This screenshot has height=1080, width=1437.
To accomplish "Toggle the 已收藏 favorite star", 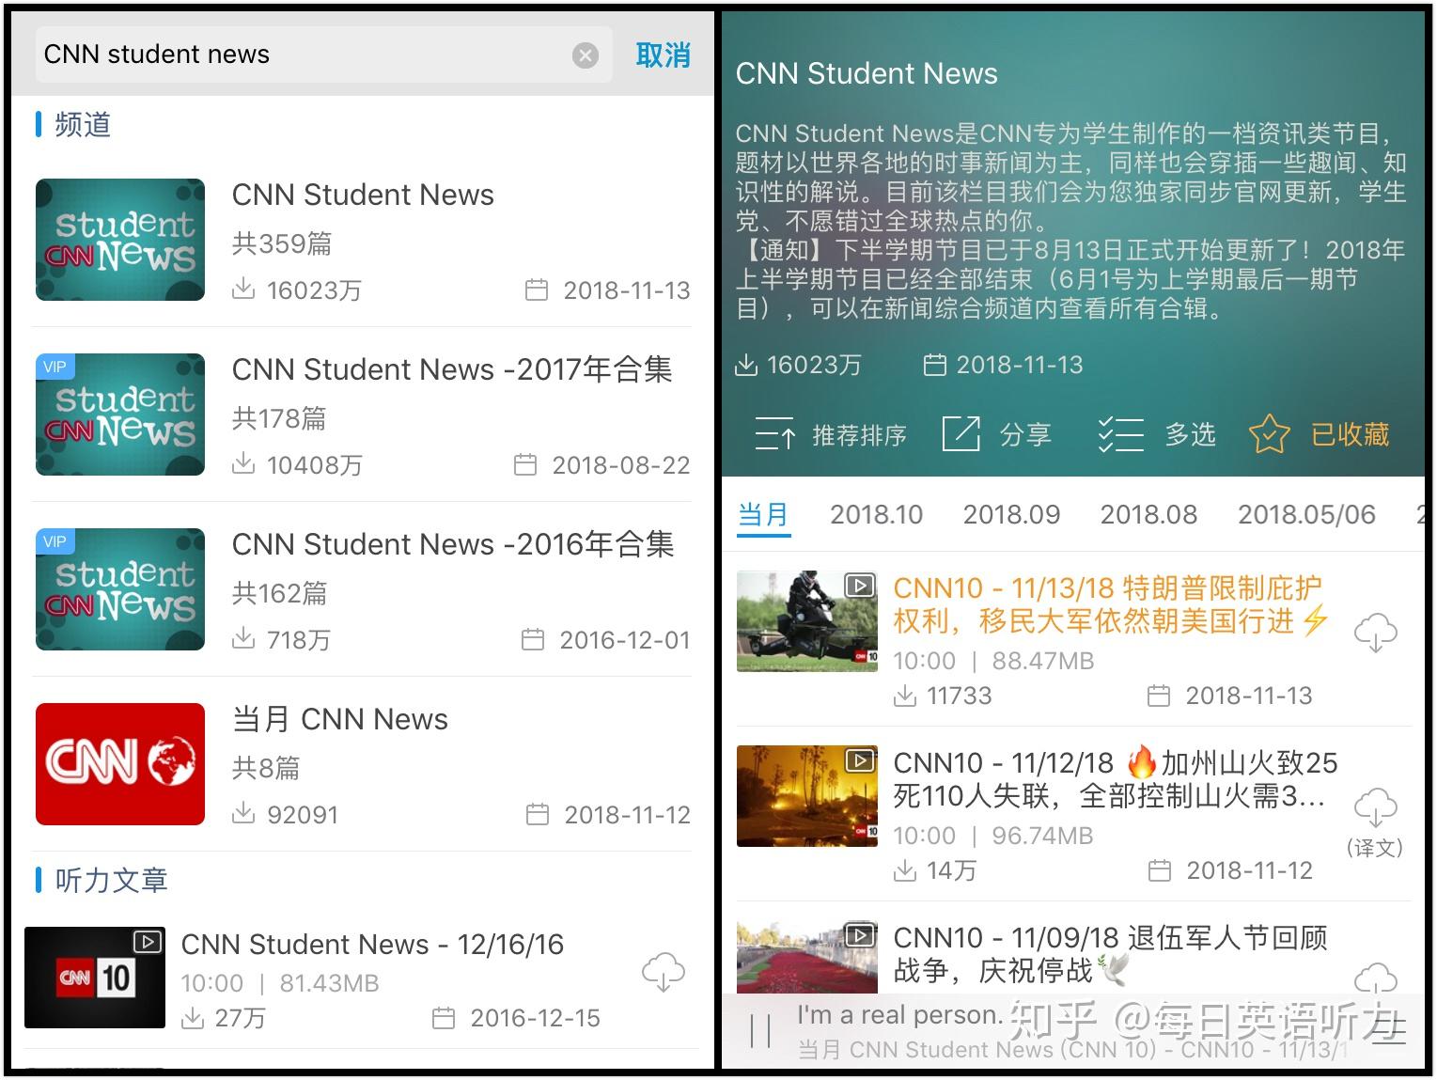I will coord(1269,434).
